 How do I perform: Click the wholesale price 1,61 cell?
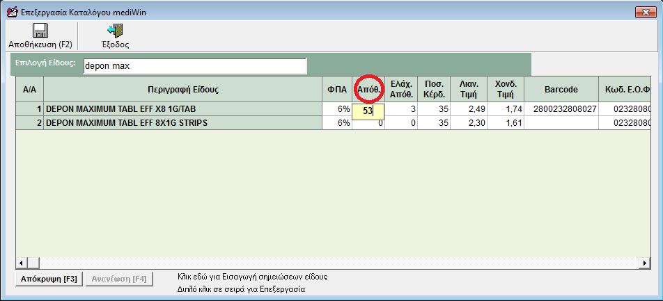tap(506, 123)
